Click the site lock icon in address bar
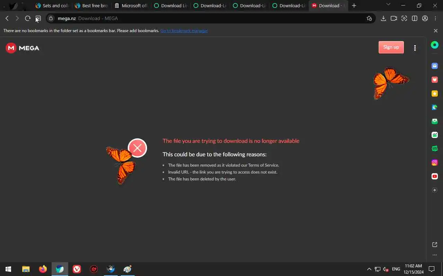This screenshot has width=443, height=276. coord(51,18)
